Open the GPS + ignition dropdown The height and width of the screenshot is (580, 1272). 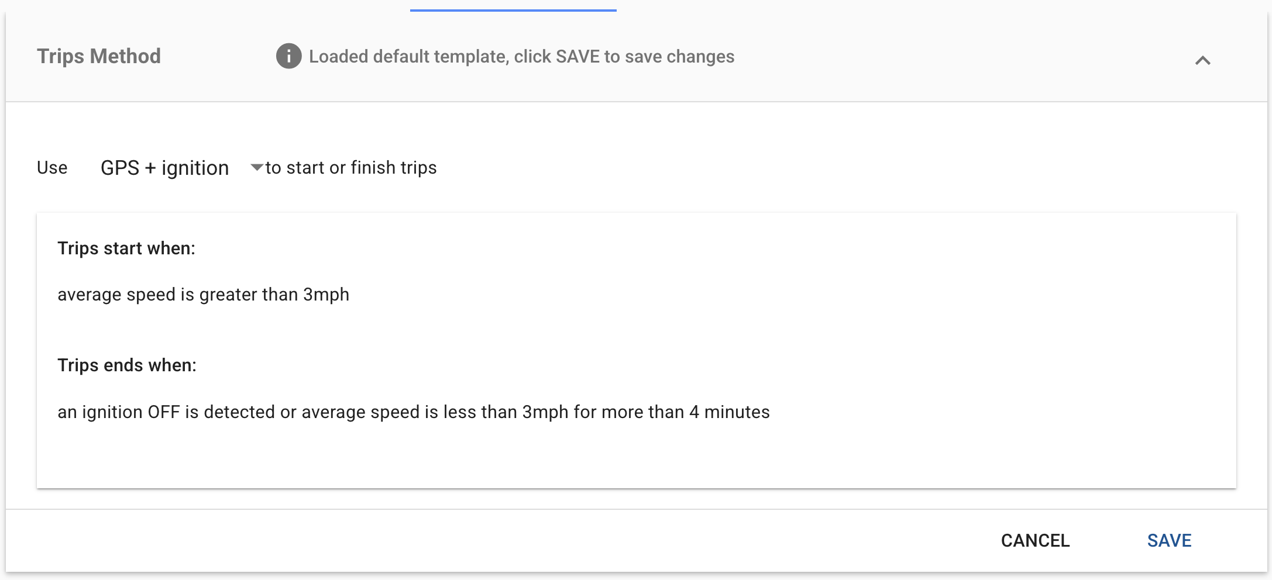[165, 168]
